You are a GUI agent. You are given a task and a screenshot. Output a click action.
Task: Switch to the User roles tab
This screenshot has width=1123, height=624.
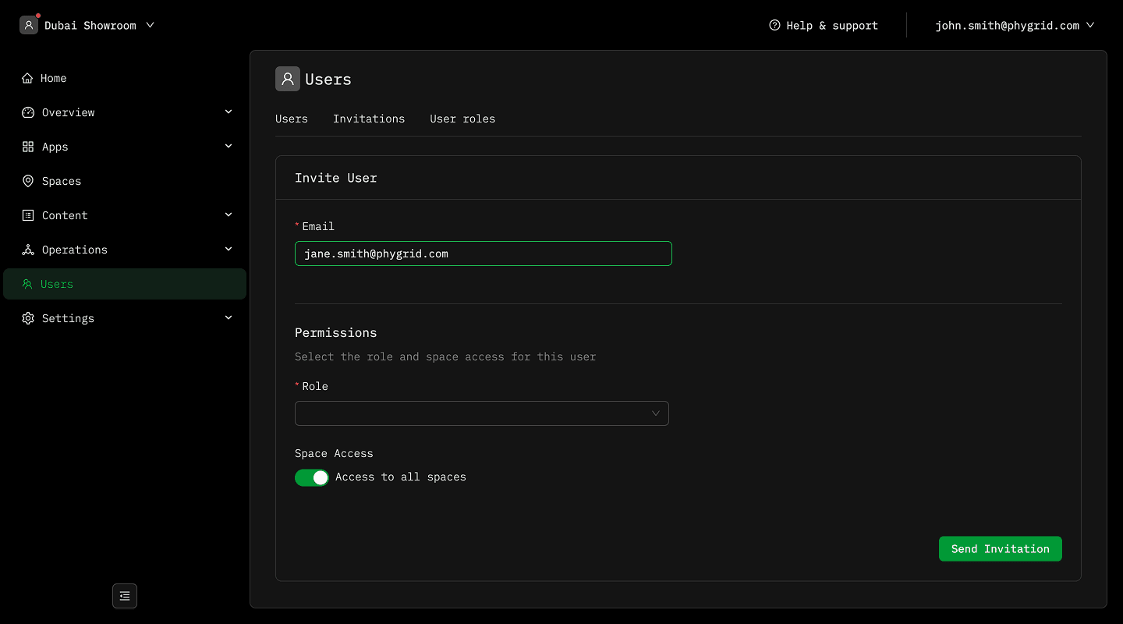pos(462,119)
